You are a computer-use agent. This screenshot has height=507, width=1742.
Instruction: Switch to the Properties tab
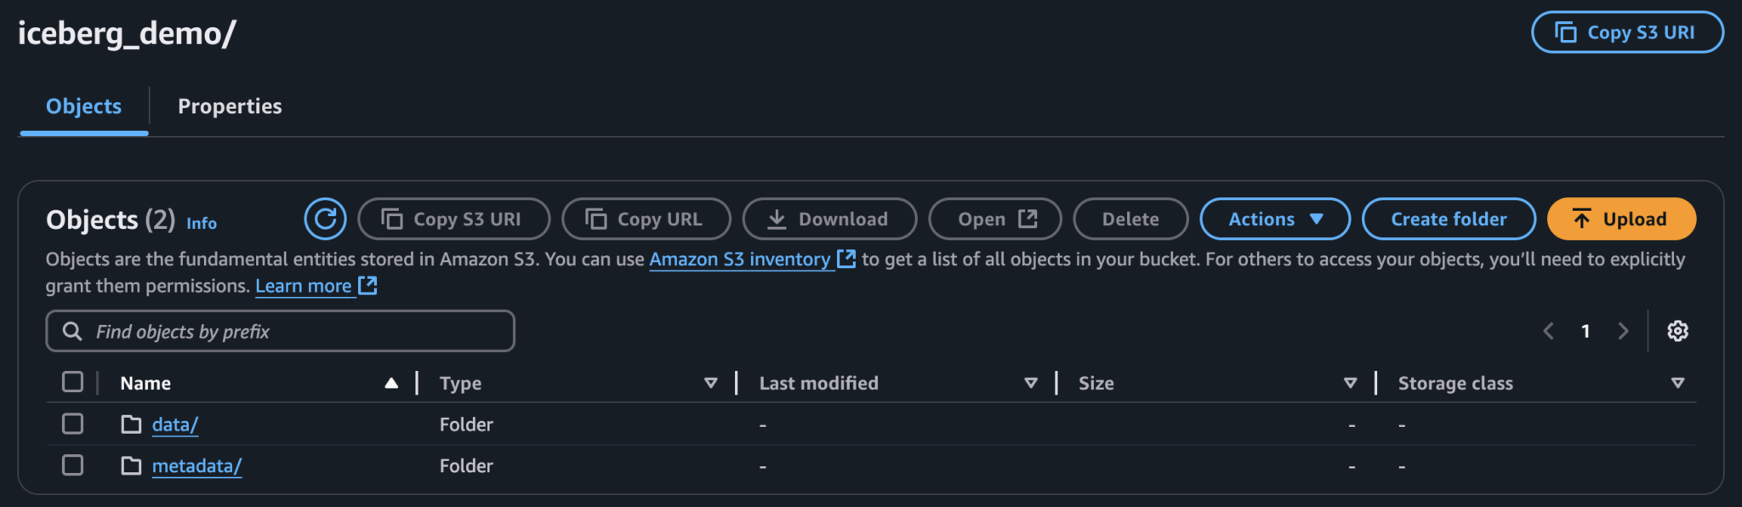(x=230, y=106)
